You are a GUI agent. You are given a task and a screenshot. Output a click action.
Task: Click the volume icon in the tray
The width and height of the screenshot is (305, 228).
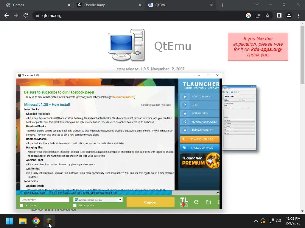coord(278,221)
